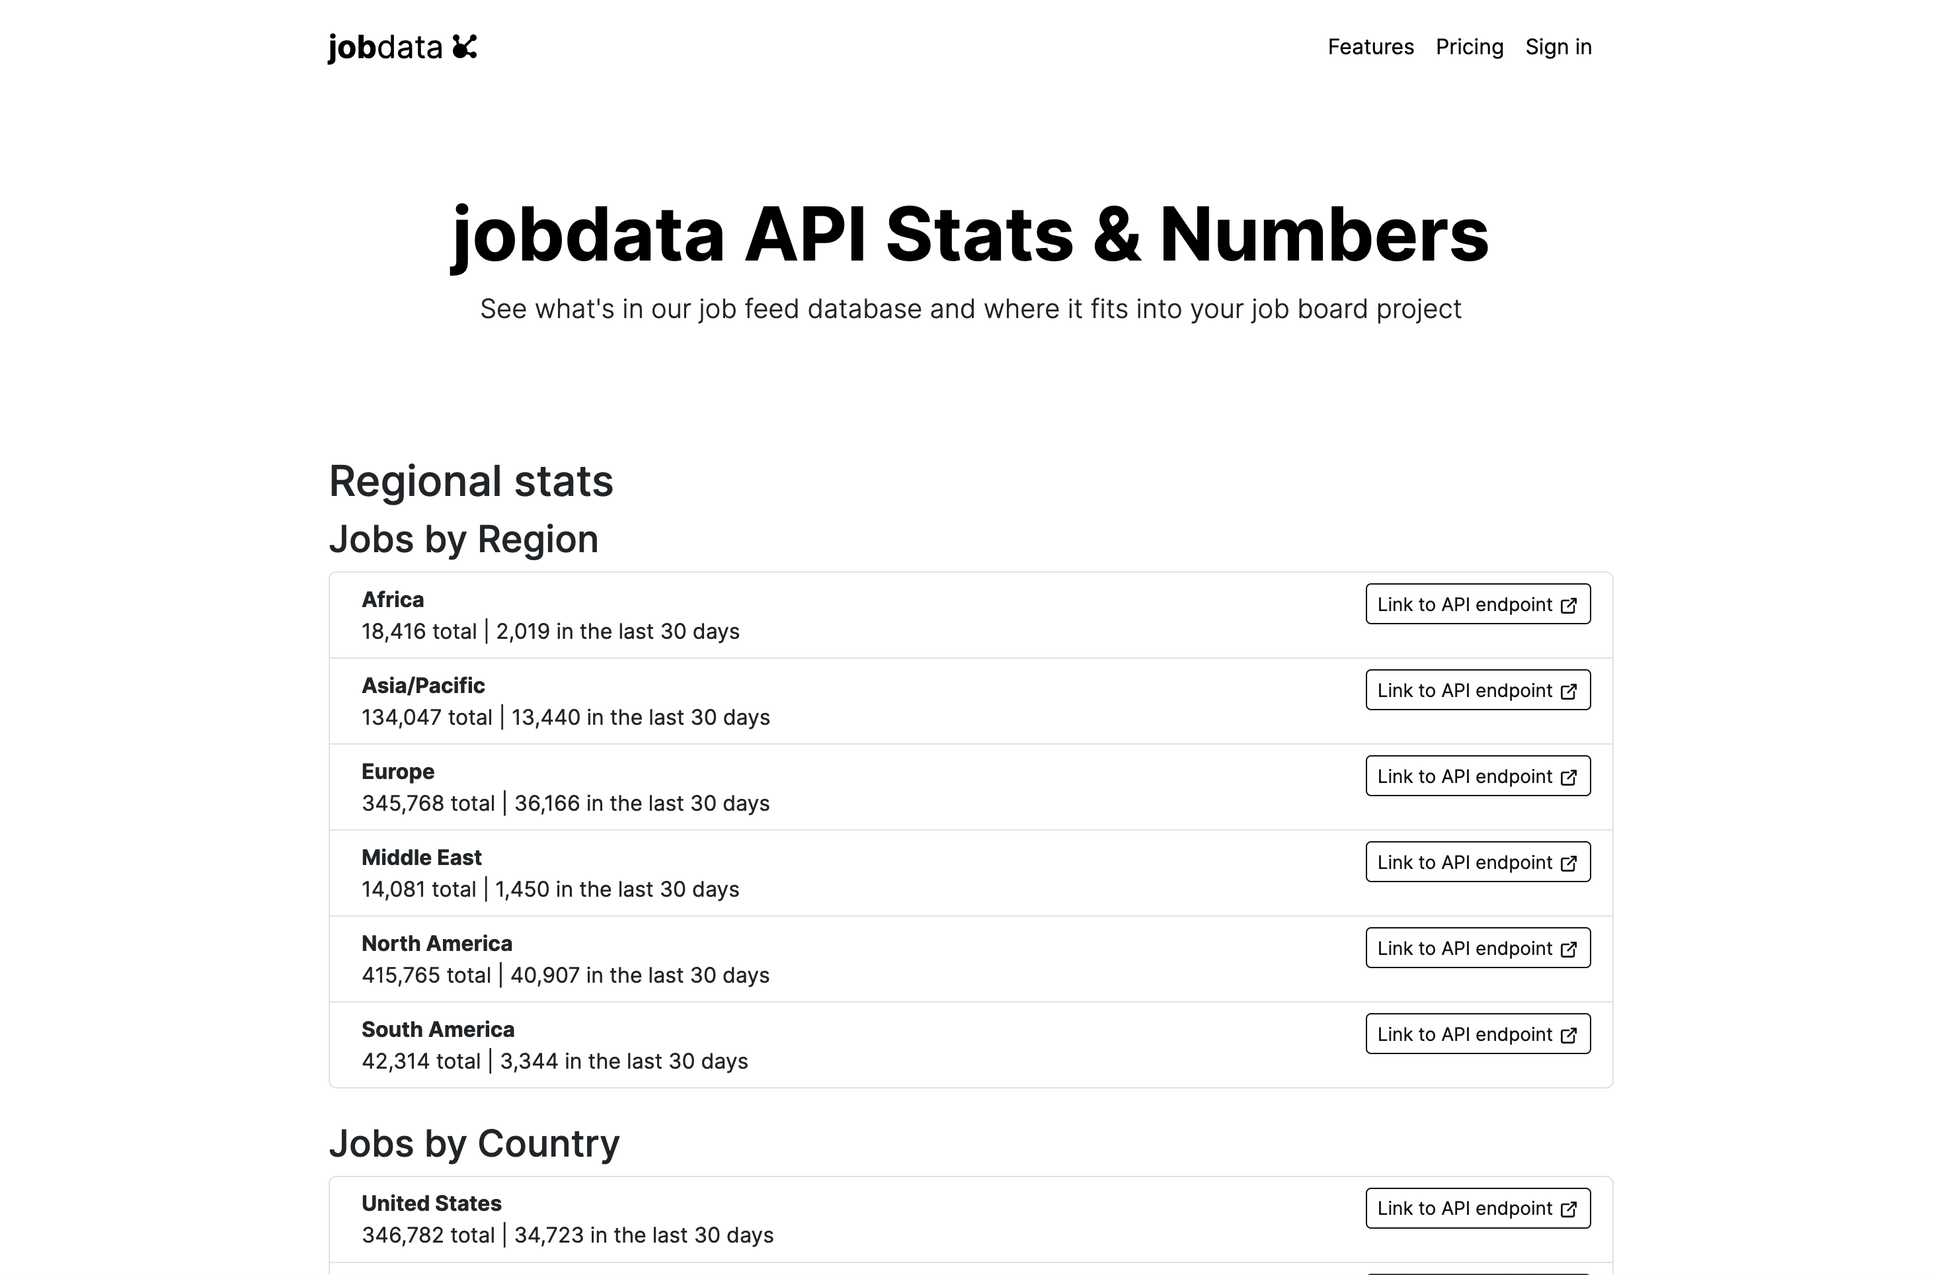Click Sign in link
This screenshot has height=1275, width=1937.
click(1558, 47)
